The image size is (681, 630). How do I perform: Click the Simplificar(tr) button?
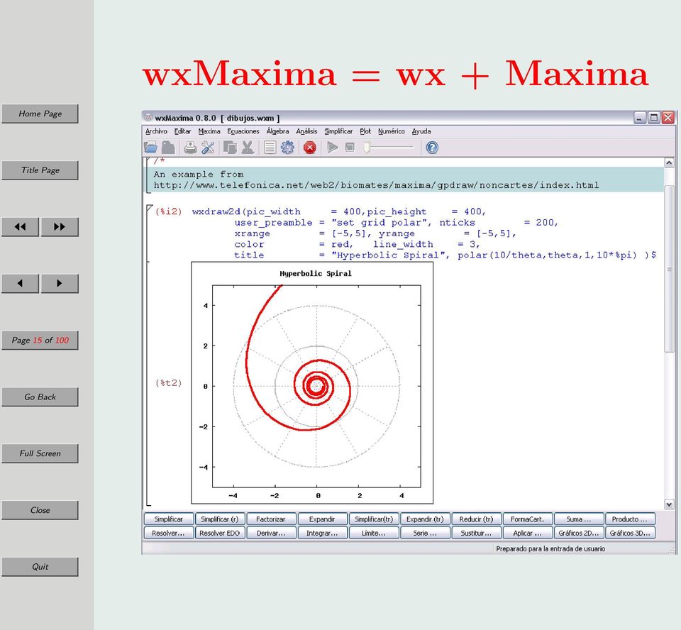(374, 519)
